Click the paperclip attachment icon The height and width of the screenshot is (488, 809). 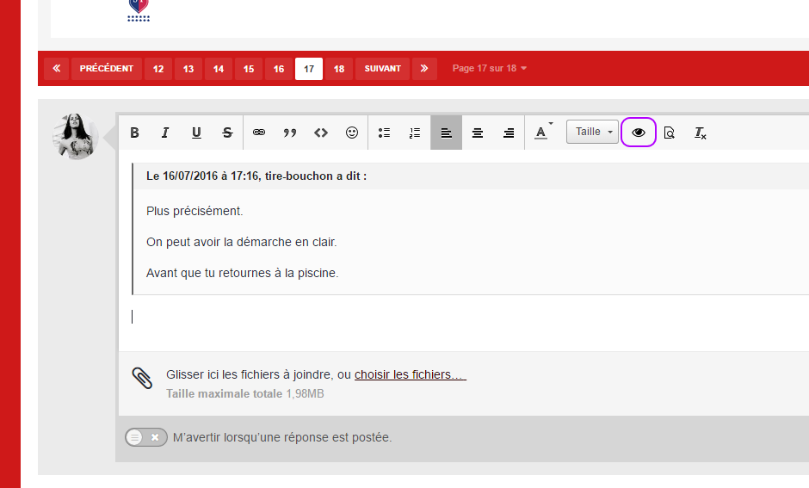(x=142, y=378)
